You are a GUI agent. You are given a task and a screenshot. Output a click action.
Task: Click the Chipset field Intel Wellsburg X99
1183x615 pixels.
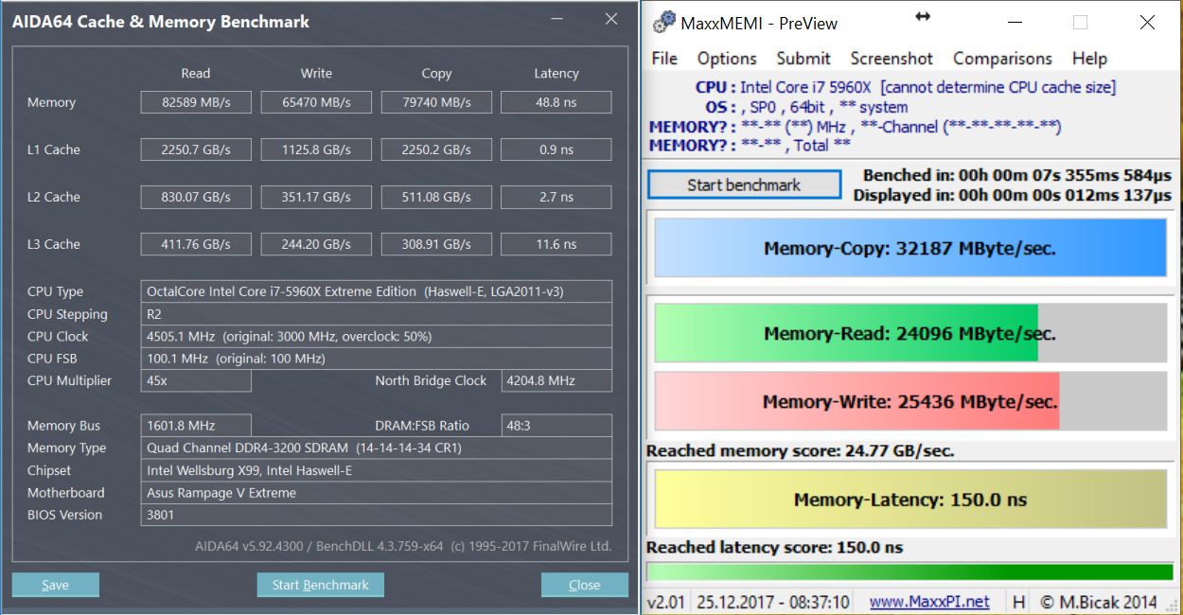tap(377, 470)
